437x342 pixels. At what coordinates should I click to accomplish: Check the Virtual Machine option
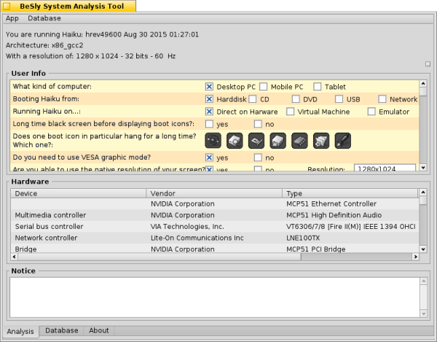(x=291, y=112)
